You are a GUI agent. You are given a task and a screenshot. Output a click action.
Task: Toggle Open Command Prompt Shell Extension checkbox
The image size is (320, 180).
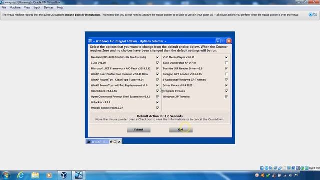[157, 96]
